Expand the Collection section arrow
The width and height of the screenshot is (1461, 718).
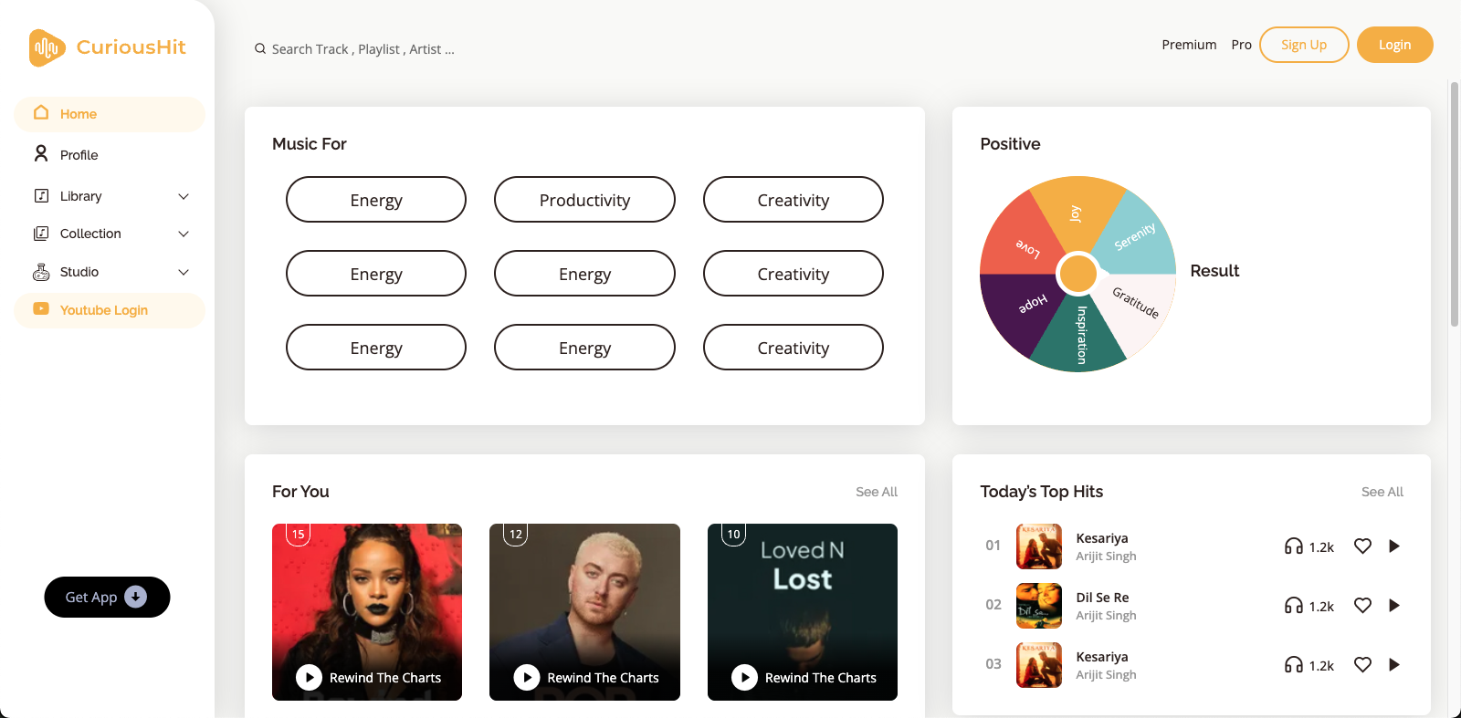(184, 234)
